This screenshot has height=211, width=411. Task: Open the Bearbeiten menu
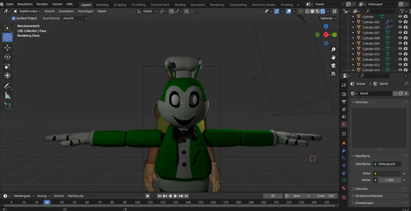25,4
